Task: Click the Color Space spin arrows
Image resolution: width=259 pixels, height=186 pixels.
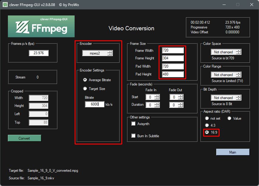Action: point(238,52)
